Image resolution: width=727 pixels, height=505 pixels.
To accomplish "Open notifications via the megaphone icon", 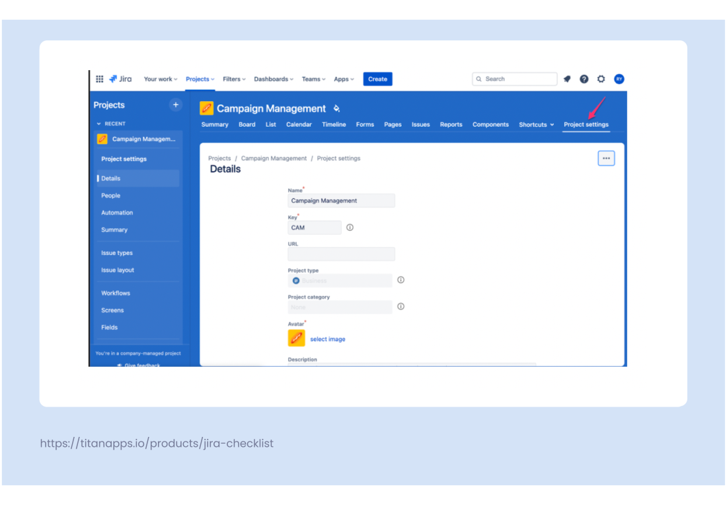I will click(566, 79).
